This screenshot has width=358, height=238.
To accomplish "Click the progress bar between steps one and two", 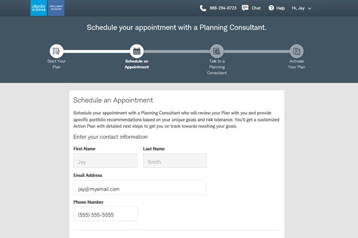I will click(97, 51).
